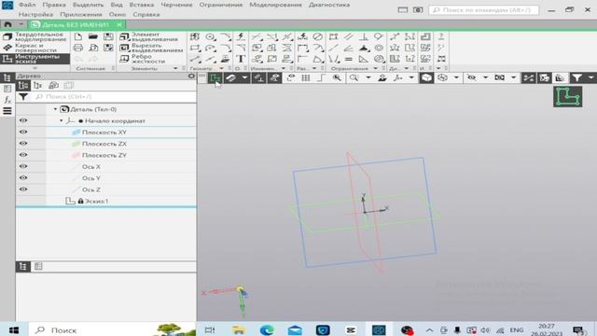Create a new document icon
The width and height of the screenshot is (597, 336).
pyautogui.click(x=78, y=36)
